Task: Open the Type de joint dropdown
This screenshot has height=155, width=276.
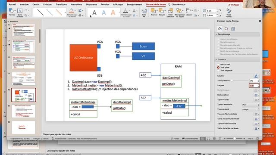Action: [x=251, y=109]
